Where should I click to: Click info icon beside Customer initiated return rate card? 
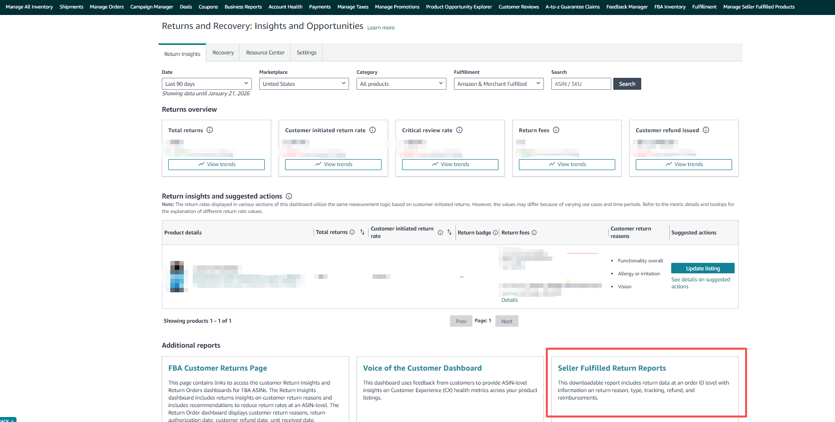[373, 130]
